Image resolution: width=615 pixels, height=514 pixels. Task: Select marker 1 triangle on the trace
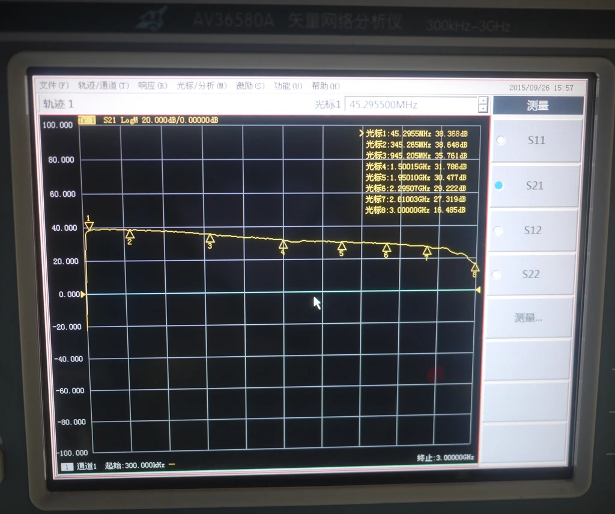point(89,225)
